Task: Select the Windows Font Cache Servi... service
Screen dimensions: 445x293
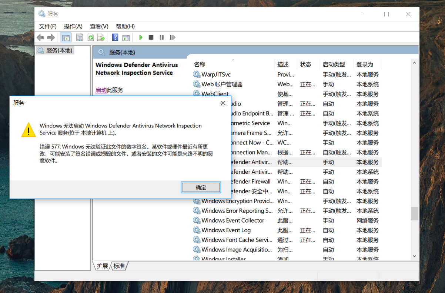Action: (x=287, y=240)
